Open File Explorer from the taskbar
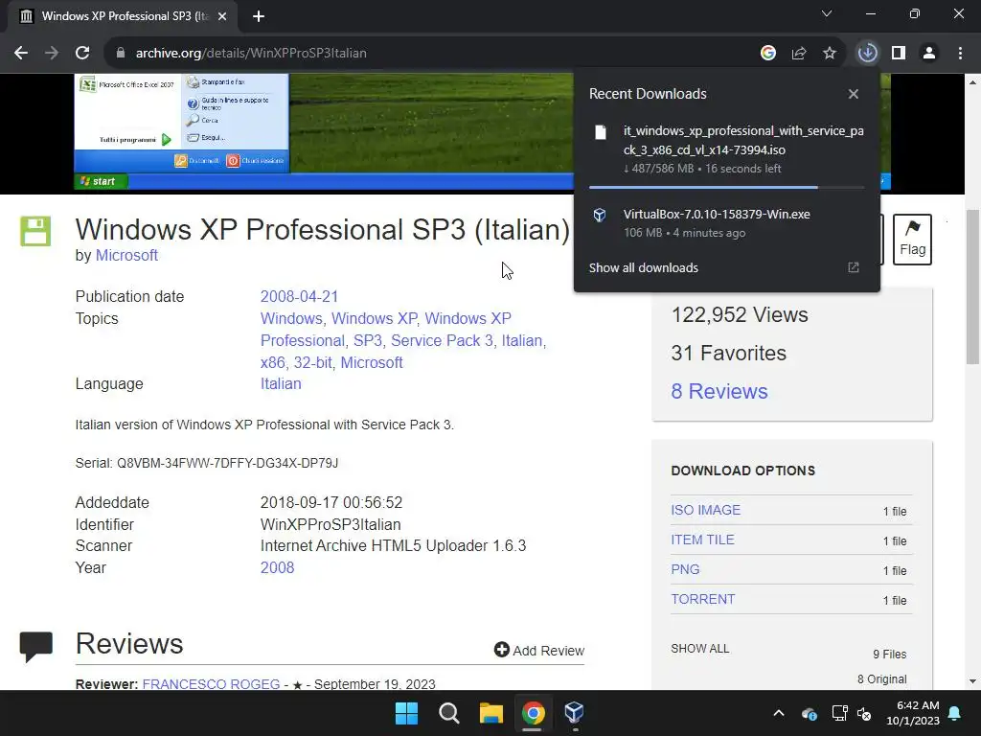The width and height of the screenshot is (981, 736). [x=491, y=713]
